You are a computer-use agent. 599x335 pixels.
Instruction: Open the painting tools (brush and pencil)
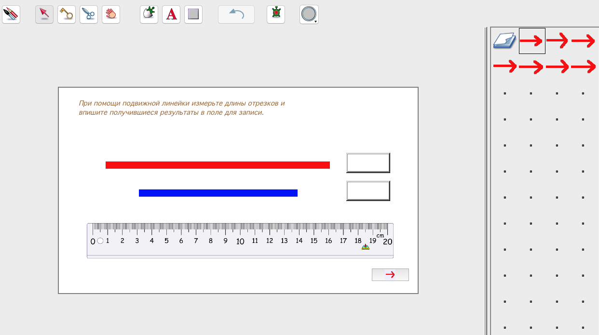coord(11,14)
